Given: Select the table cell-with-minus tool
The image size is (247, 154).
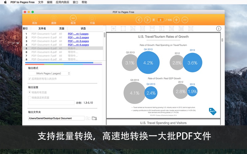Looking at the screenshot, I should click(x=171, y=28).
